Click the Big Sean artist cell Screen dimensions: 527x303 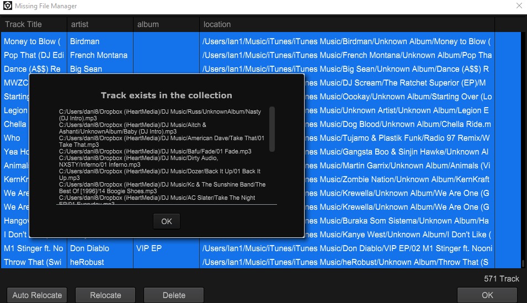(86, 69)
